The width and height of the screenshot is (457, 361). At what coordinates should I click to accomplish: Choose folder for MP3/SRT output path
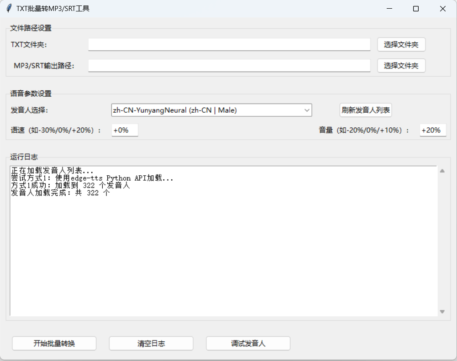pos(401,66)
